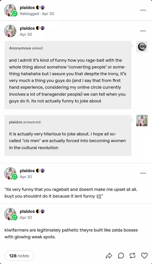Click the half-moon badge beside top plaidos name
The height and width of the screenshot is (264, 152).
(38, 7)
